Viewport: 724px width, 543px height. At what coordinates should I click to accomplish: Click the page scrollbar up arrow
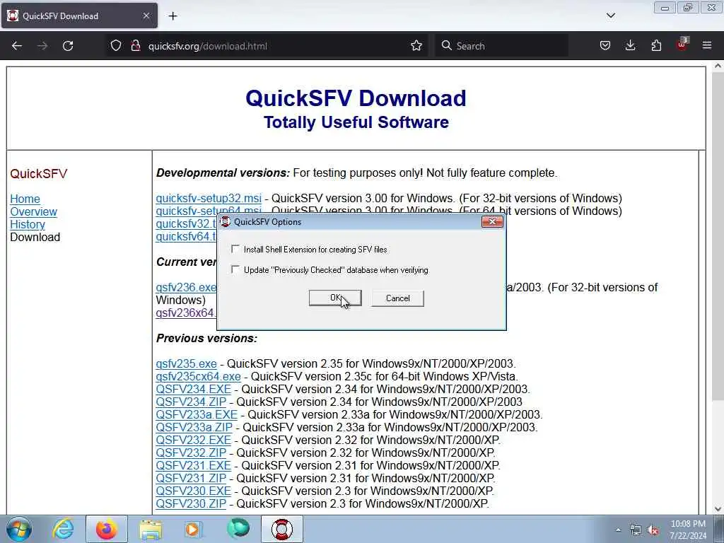(x=718, y=66)
